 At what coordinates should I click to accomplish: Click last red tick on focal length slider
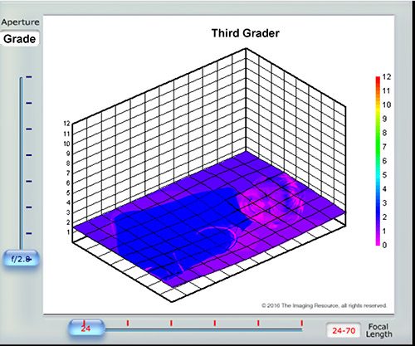point(301,323)
